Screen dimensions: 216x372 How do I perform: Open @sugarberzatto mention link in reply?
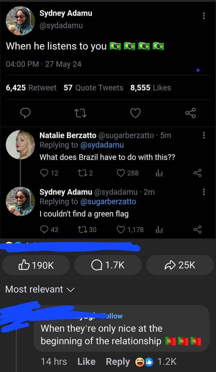point(108,201)
